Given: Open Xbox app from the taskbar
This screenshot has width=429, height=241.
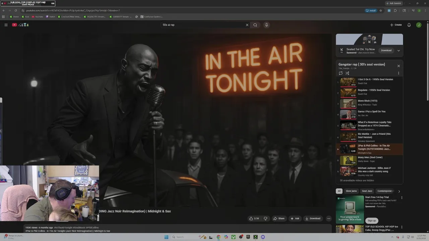Looking at the screenshot, I should (x=233, y=237).
